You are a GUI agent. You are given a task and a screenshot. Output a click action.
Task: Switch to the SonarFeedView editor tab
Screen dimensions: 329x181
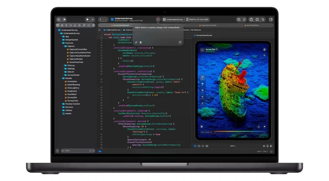252,26
